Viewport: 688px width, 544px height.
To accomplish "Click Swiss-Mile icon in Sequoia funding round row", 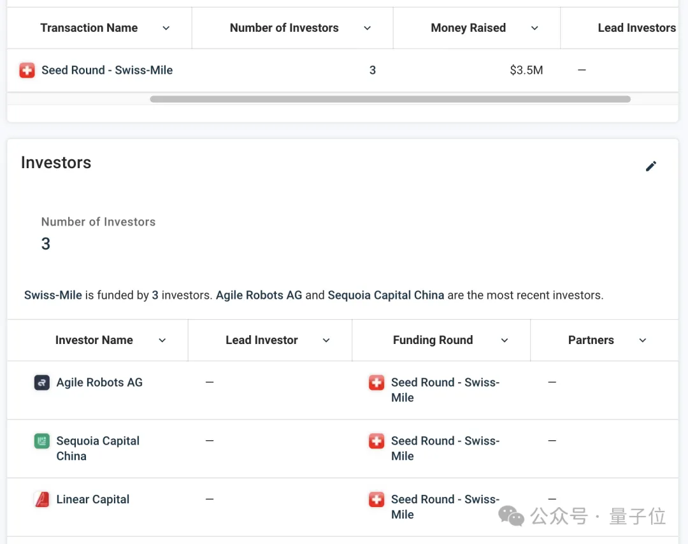I will pyautogui.click(x=376, y=441).
